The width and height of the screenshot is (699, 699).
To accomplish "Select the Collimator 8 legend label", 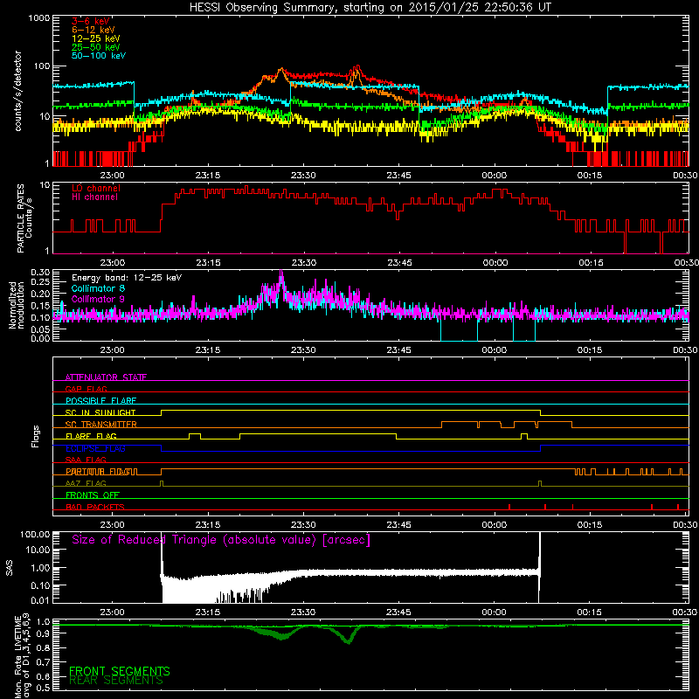I will click(x=98, y=288).
